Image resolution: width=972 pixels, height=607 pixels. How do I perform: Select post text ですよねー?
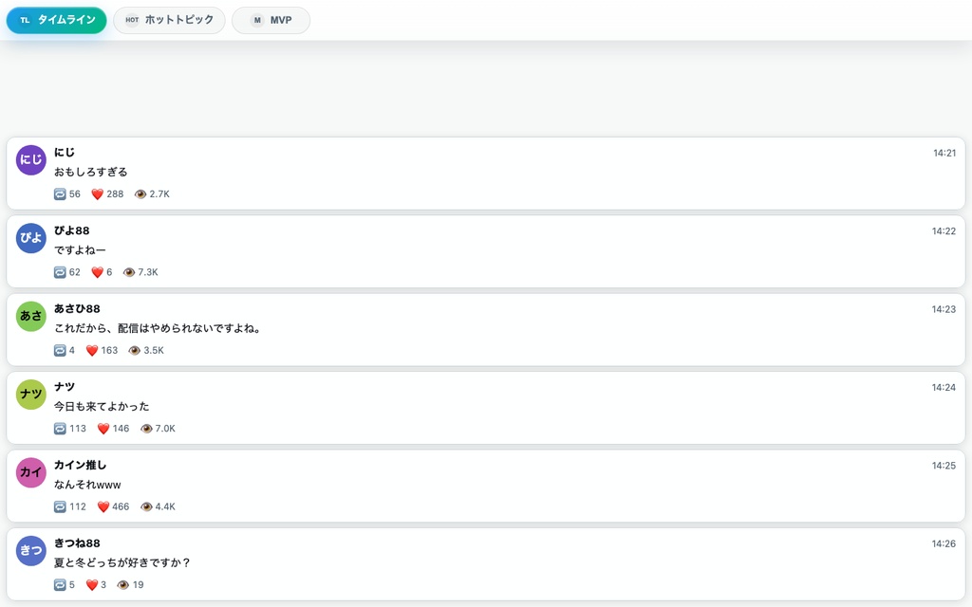tap(80, 249)
